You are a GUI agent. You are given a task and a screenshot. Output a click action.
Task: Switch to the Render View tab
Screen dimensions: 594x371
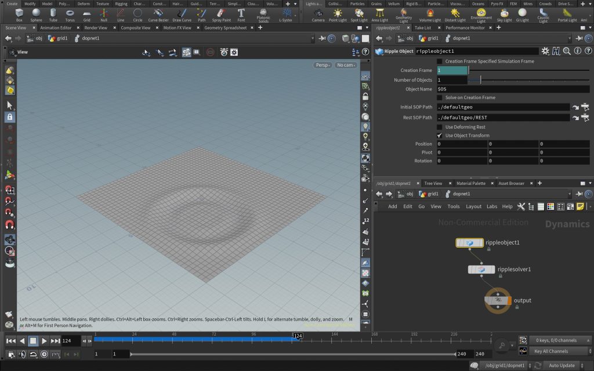(96, 28)
